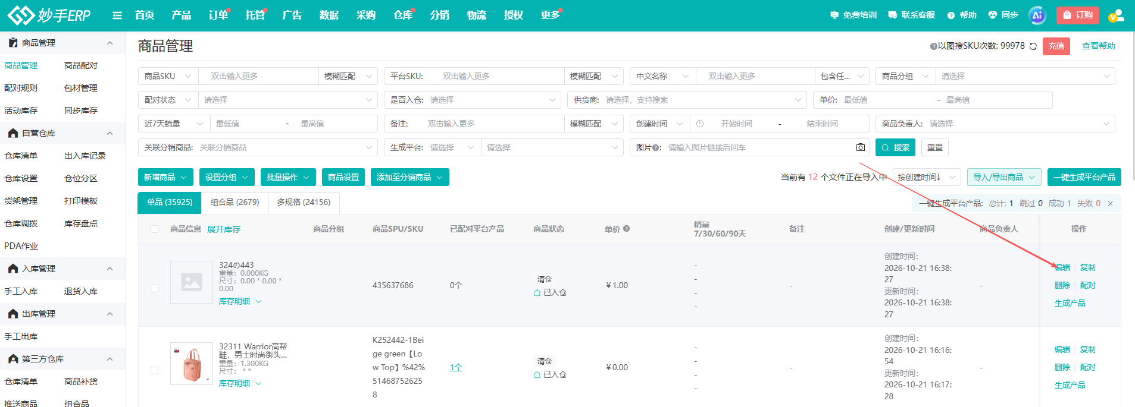Open the 商品SKU field type dropdown
The width and height of the screenshot is (1135, 407).
(168, 76)
